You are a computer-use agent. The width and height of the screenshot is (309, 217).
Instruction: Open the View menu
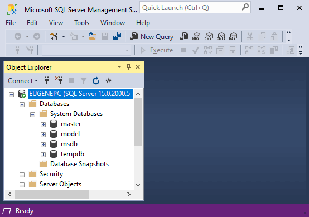(x=56, y=23)
